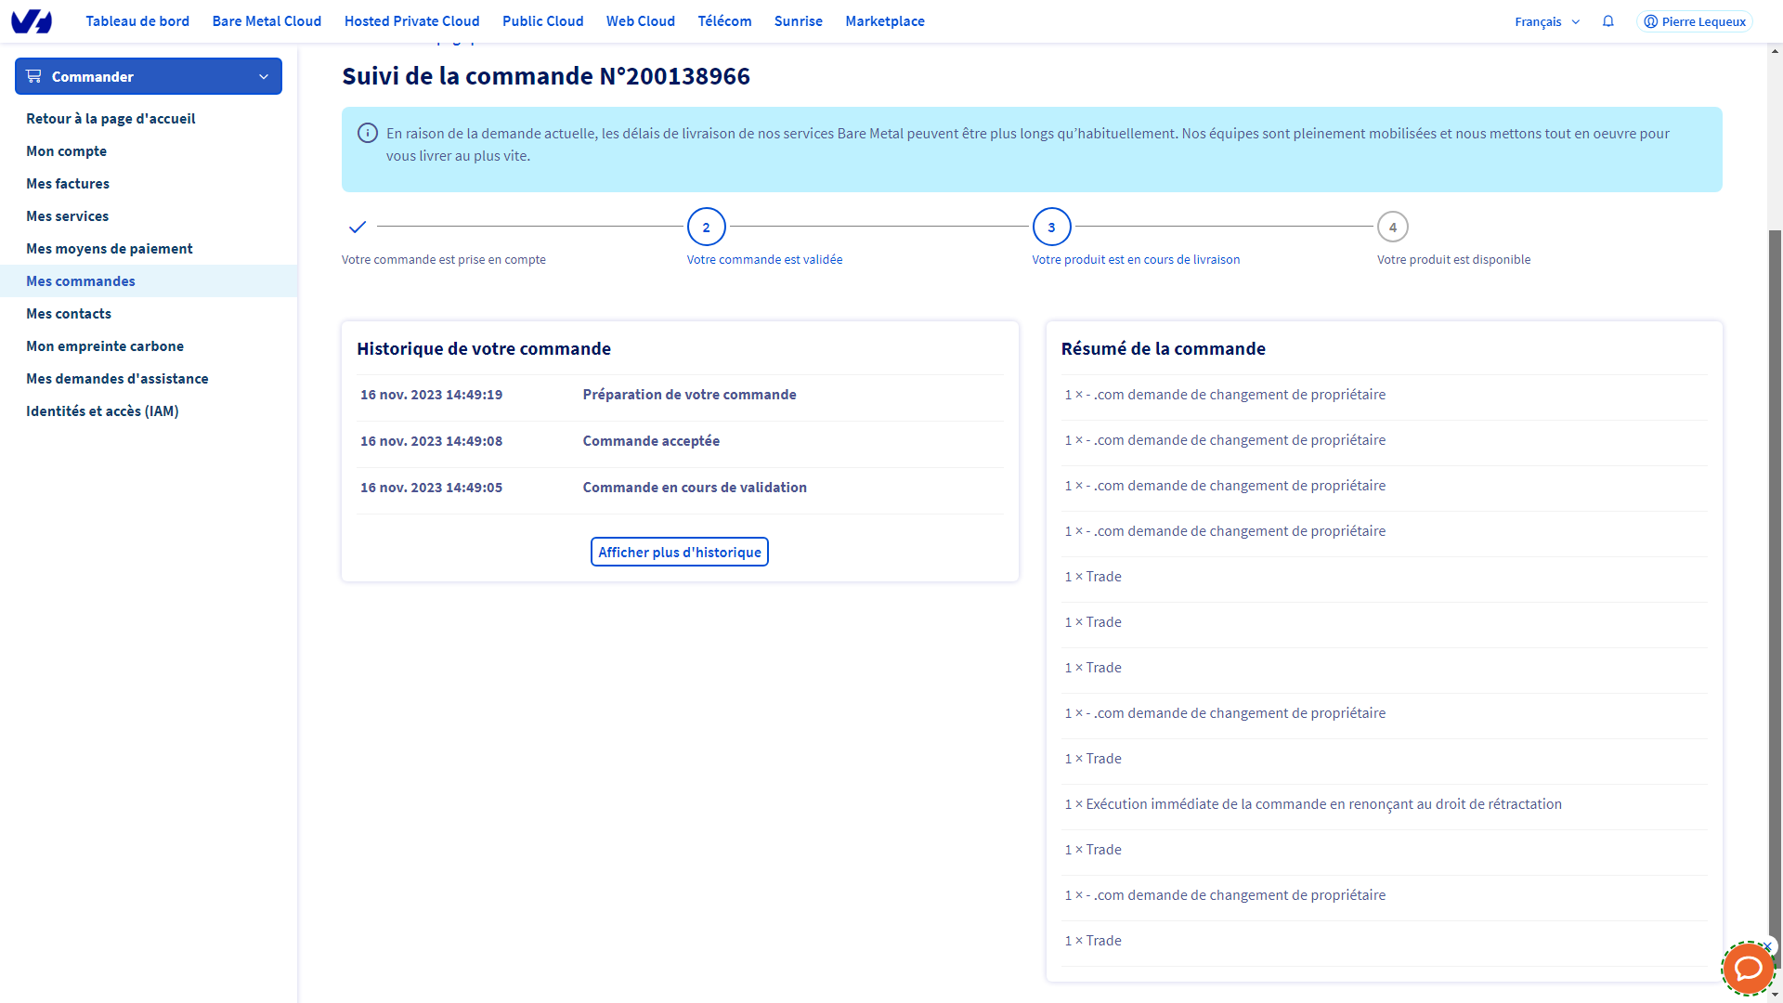Open the Marketplace navigation item
1783x1003 pixels.
(x=884, y=21)
